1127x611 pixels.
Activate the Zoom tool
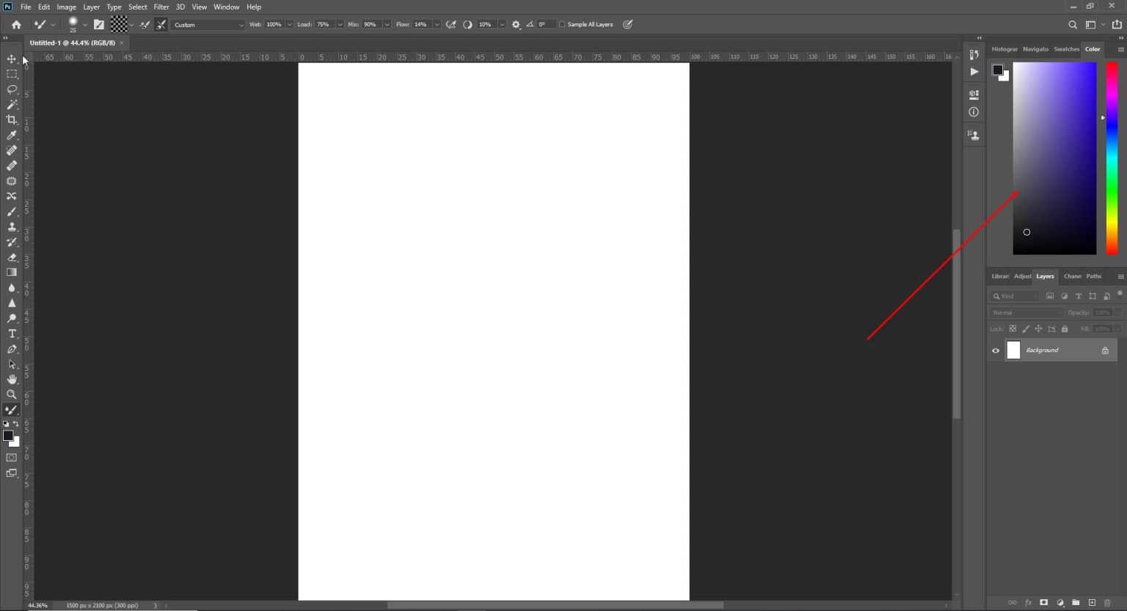tap(11, 395)
